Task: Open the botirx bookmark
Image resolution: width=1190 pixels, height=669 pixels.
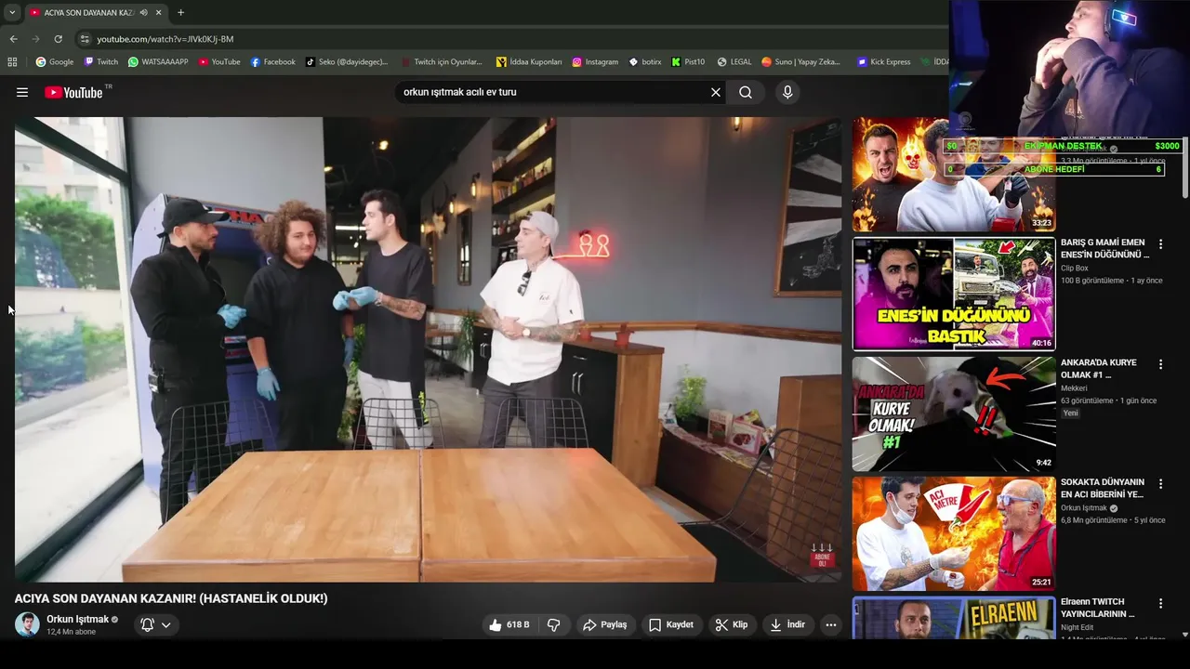Action: [x=645, y=62]
